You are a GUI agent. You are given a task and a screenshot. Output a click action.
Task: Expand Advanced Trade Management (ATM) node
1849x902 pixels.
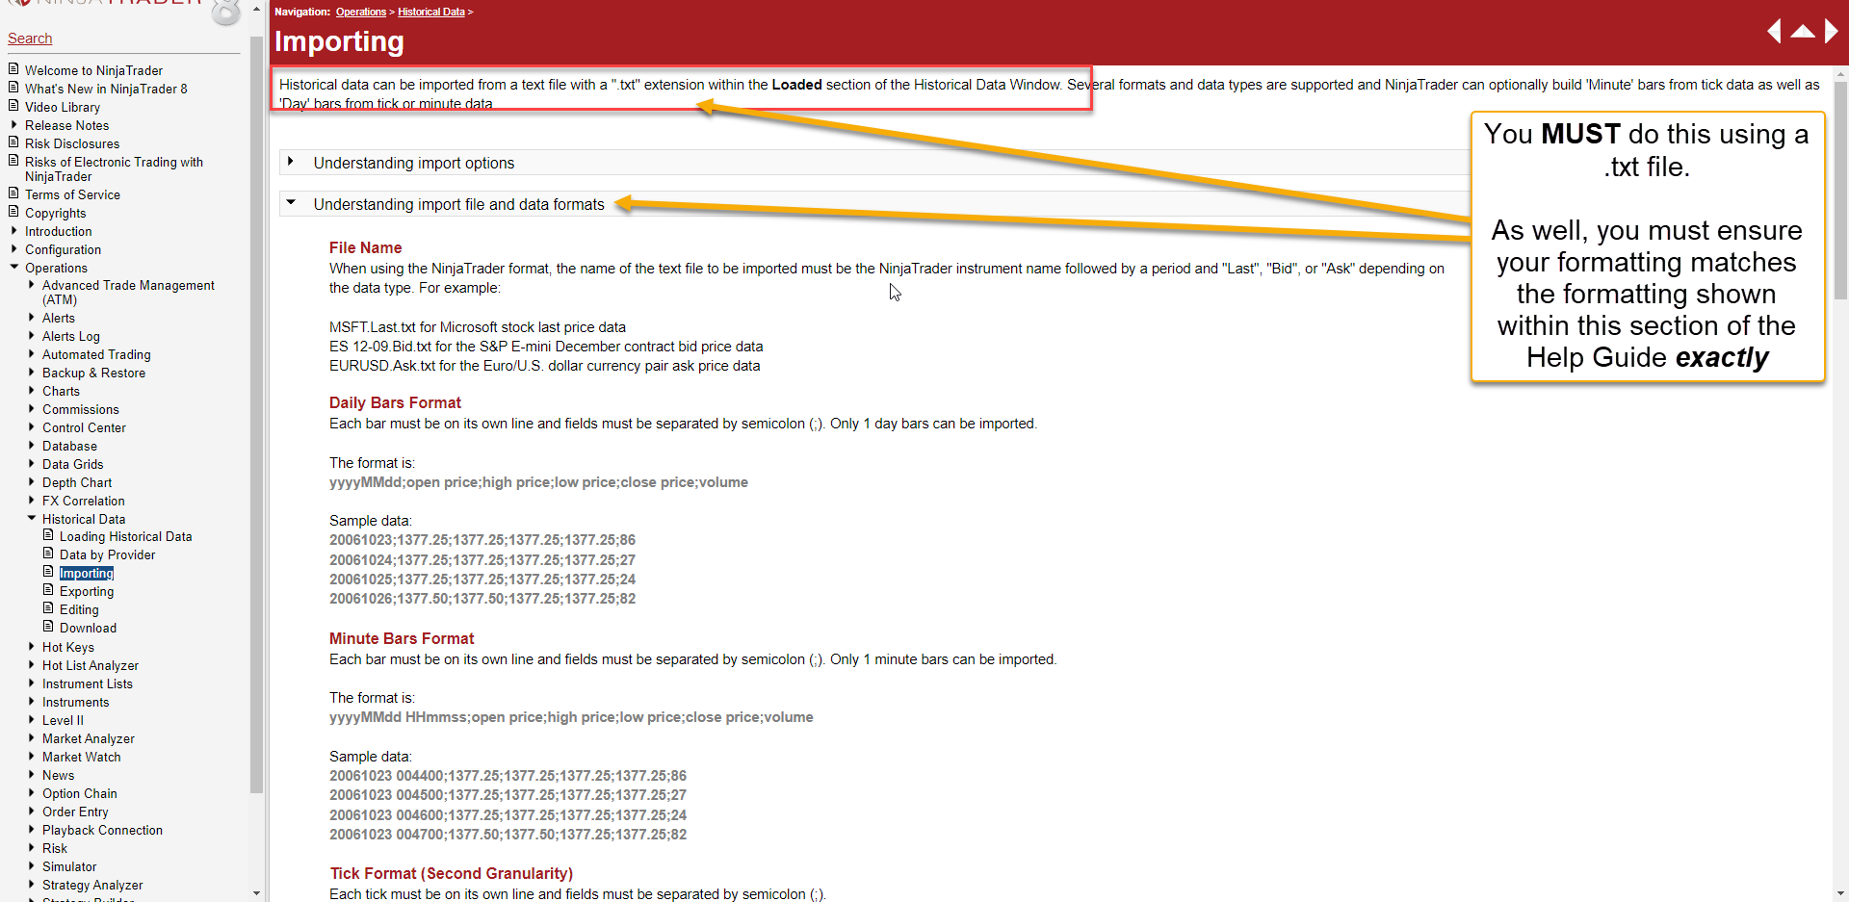point(32,285)
